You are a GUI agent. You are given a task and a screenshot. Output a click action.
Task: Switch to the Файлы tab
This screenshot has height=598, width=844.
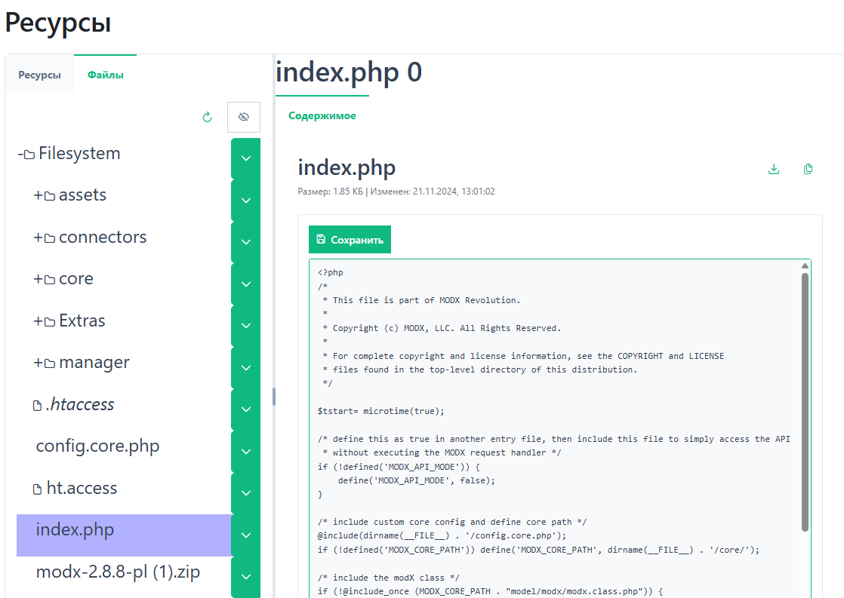(x=105, y=75)
